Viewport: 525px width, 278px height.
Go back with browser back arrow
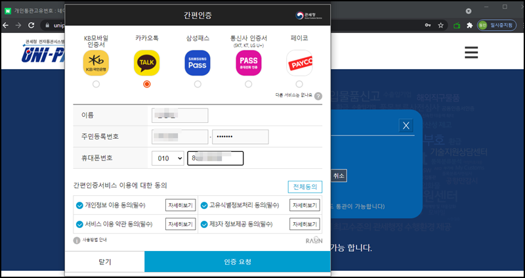click(6, 25)
